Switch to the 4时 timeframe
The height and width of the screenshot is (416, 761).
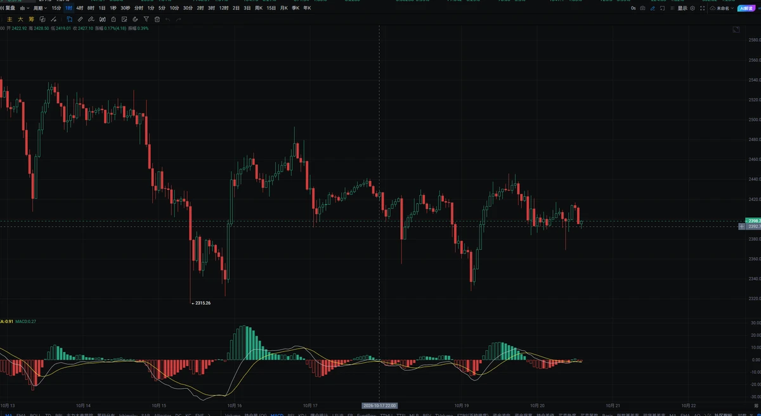point(80,8)
